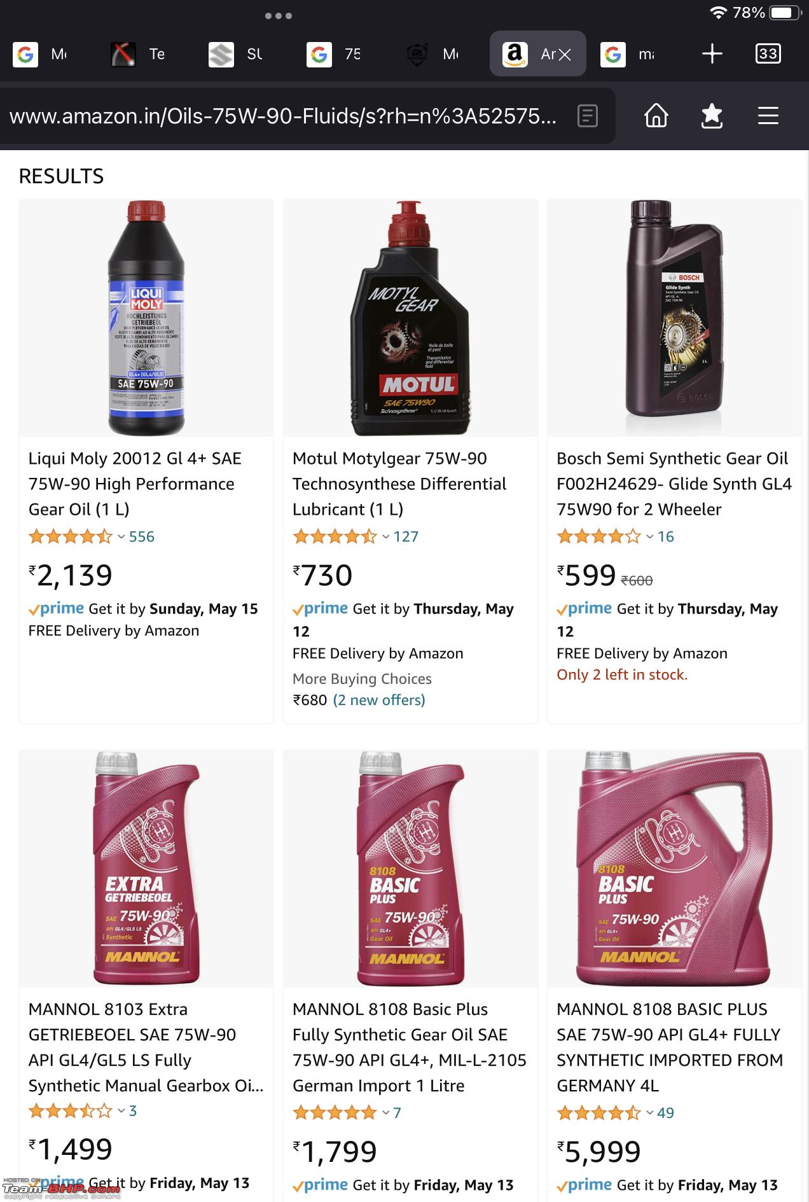This screenshot has width=809, height=1202.
Task: Open tab overview showing 33 tabs
Action: tap(768, 54)
